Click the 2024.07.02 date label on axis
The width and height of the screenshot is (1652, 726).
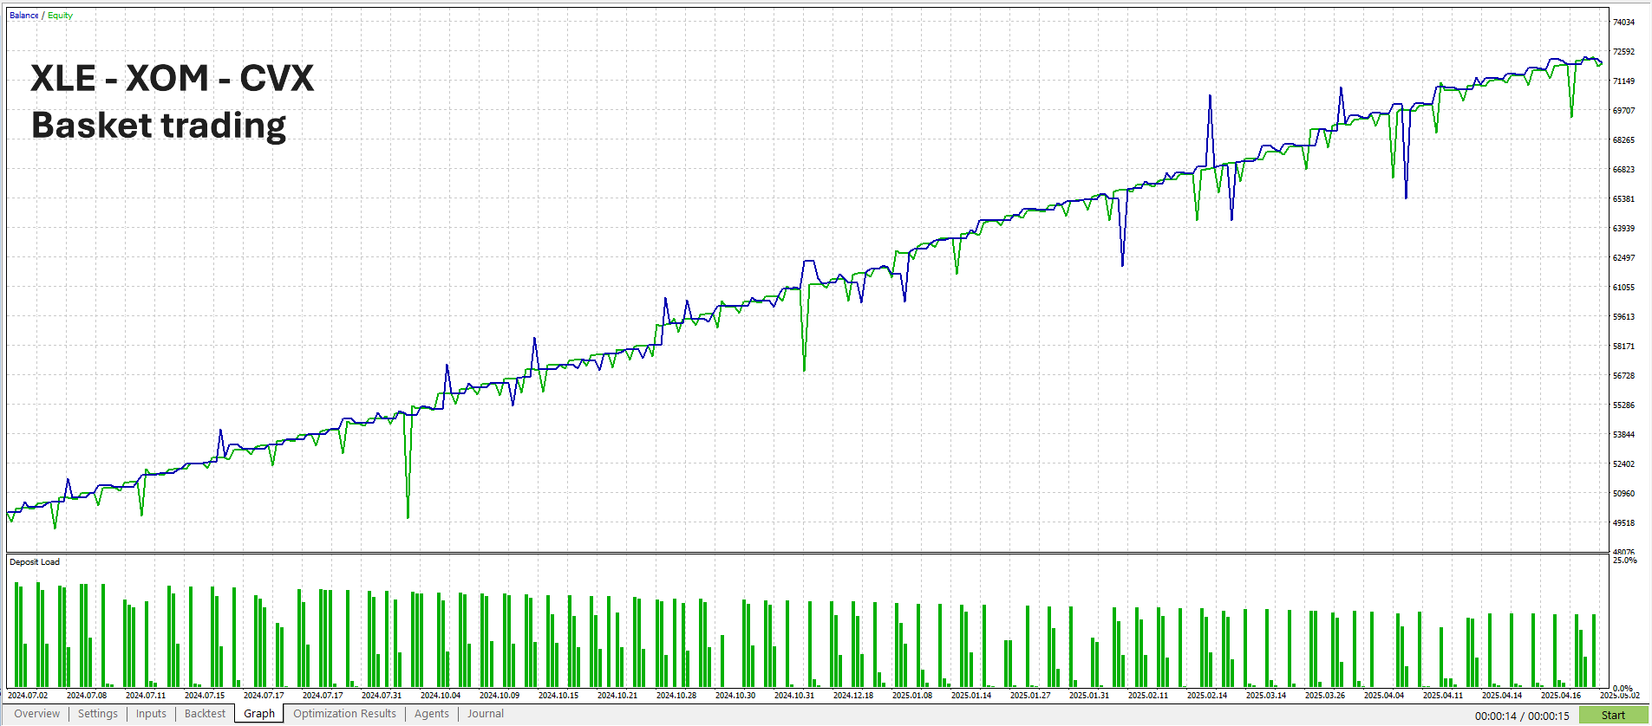28,695
